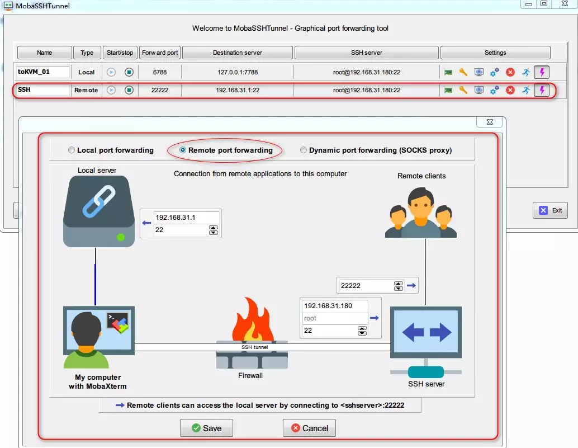Image resolution: width=578 pixels, height=448 pixels.
Task: Click local server port field 22
Action: click(x=181, y=230)
